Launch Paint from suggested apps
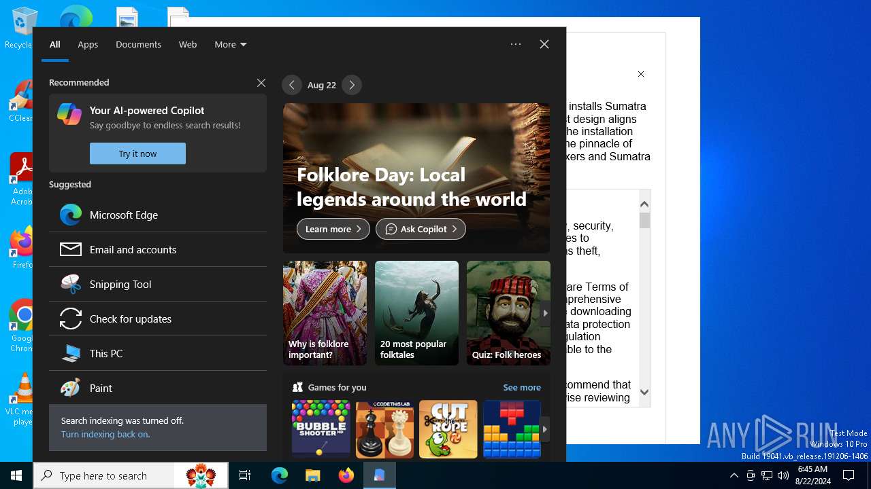Screen dimensions: 871x489 point(158,388)
